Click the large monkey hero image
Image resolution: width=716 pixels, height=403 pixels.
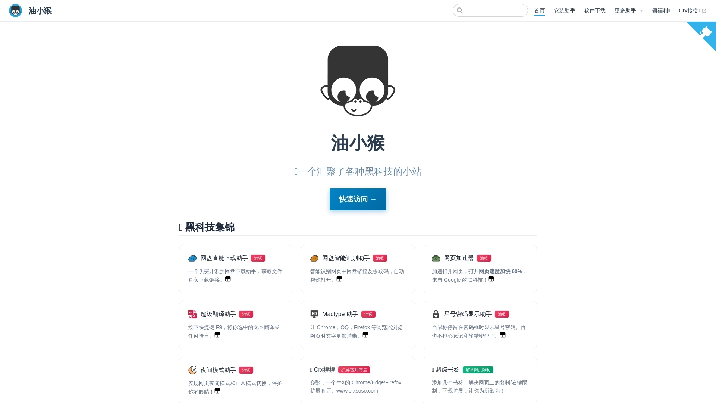point(358,81)
